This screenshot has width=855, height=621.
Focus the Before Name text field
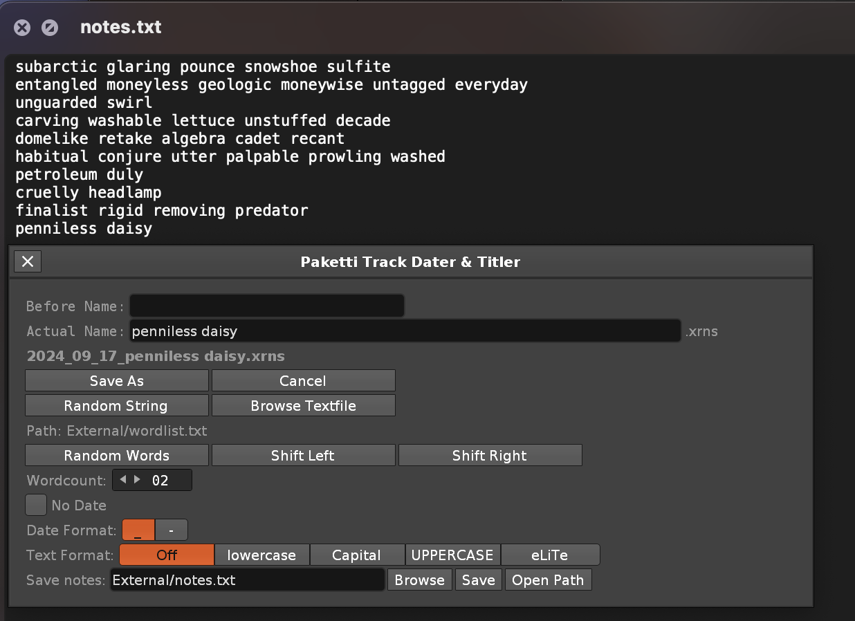[266, 306]
